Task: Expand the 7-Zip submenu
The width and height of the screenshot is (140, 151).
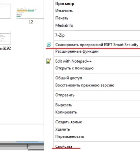Action: click(x=60, y=35)
